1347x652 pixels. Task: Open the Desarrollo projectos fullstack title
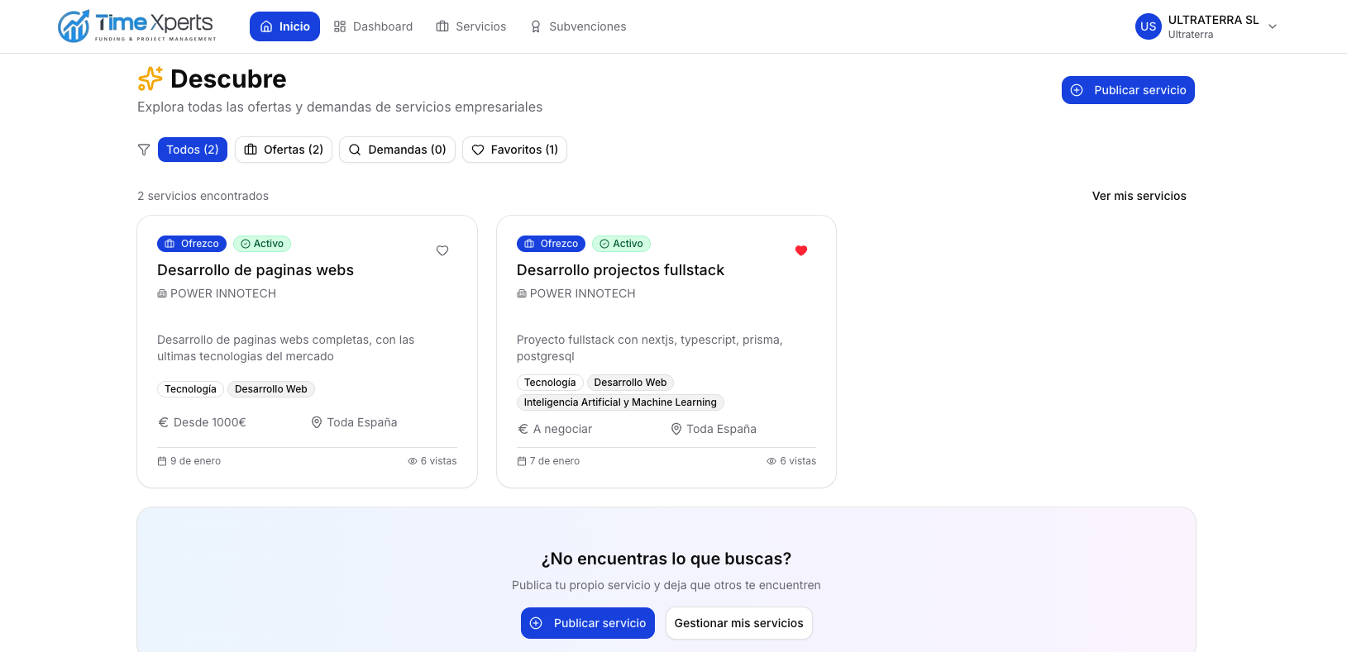point(620,270)
